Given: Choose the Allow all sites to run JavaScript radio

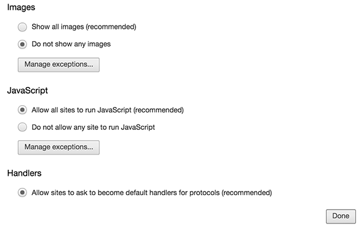Looking at the screenshot, I should pos(22,110).
